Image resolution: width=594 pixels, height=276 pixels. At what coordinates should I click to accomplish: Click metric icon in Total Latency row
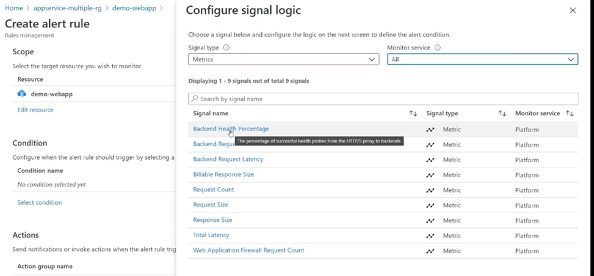[430, 236]
